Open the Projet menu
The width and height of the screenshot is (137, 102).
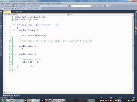pyautogui.click(x=29, y=3)
